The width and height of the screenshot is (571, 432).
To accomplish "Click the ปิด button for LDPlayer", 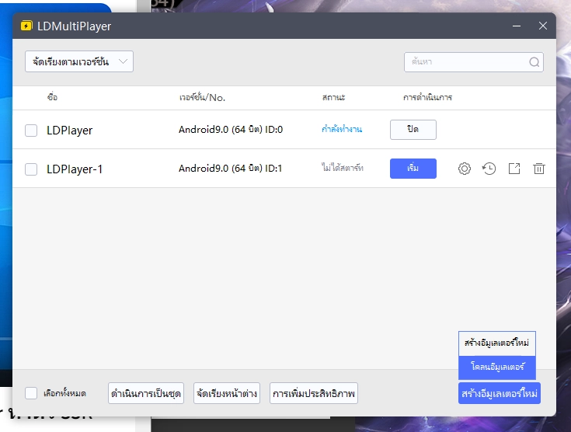I will point(413,130).
